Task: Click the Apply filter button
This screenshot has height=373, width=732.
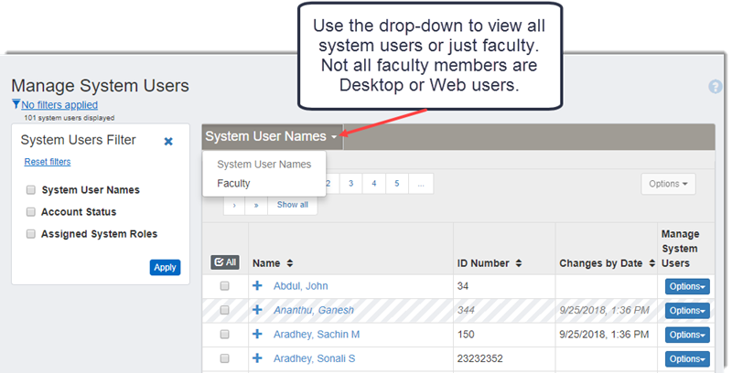Action: click(165, 267)
